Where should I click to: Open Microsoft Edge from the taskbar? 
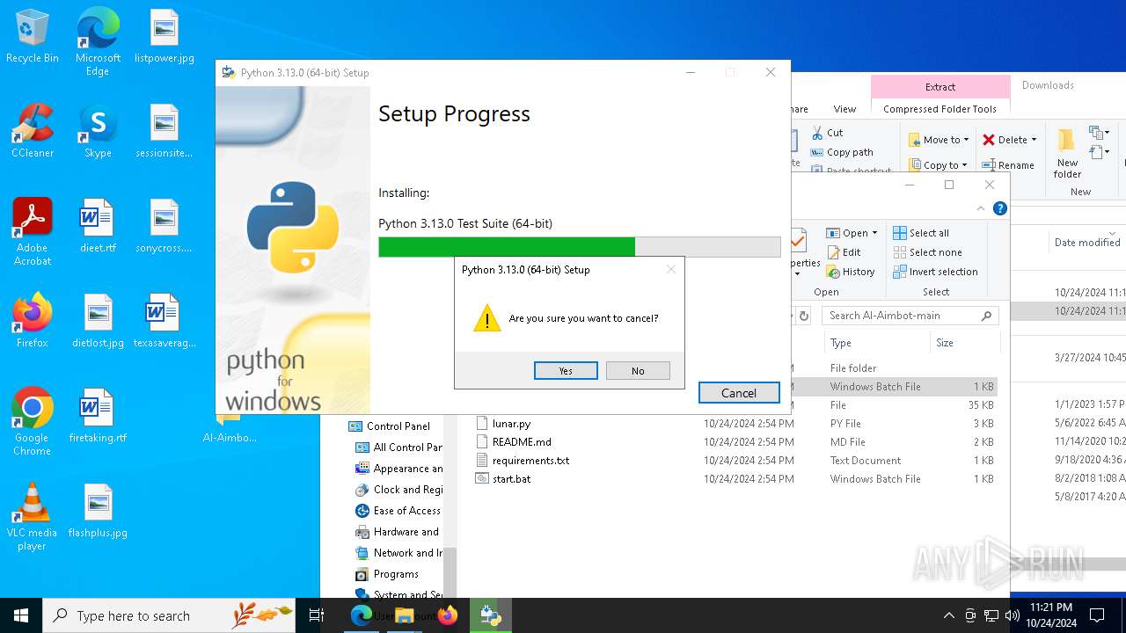pyautogui.click(x=362, y=615)
